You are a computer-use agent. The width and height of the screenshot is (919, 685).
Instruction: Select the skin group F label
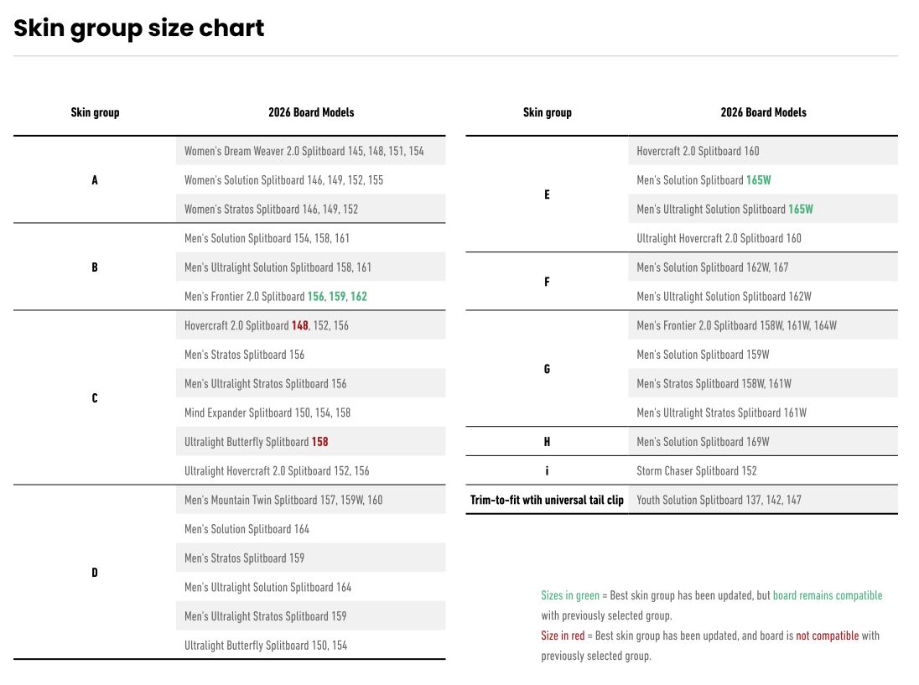547,282
